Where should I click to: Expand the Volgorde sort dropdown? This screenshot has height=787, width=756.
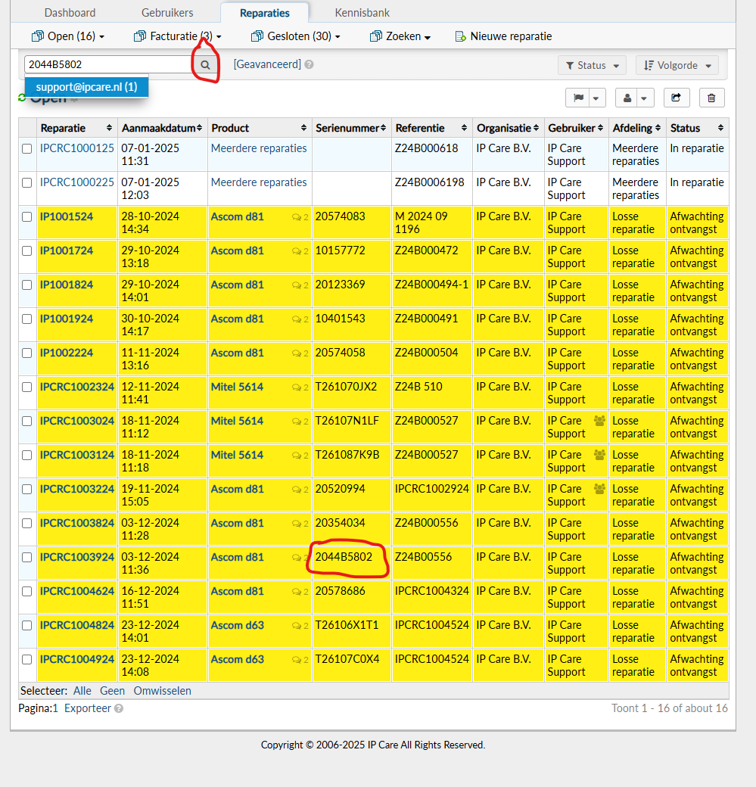click(x=677, y=66)
